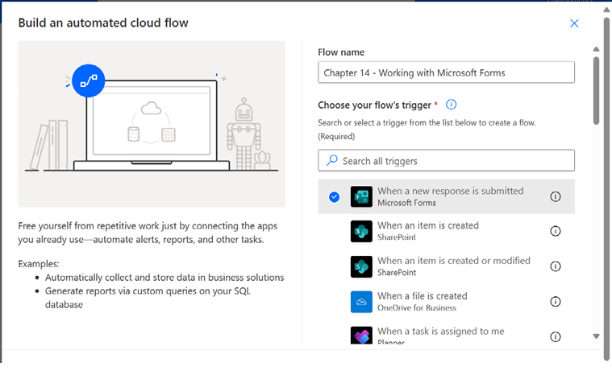Close the Build an automated cloud flow dialog
The image size is (612, 371).
pos(574,23)
